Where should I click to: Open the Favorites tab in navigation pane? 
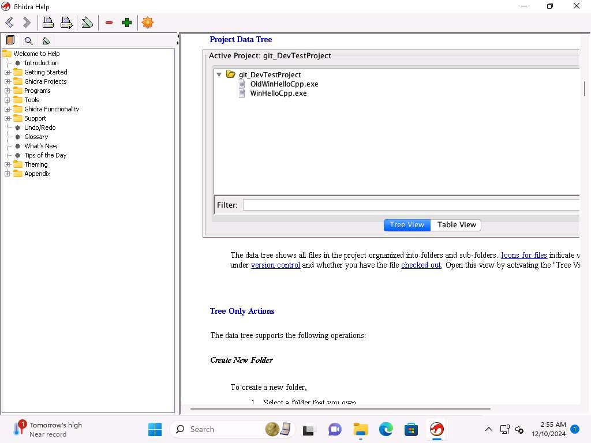[46, 40]
